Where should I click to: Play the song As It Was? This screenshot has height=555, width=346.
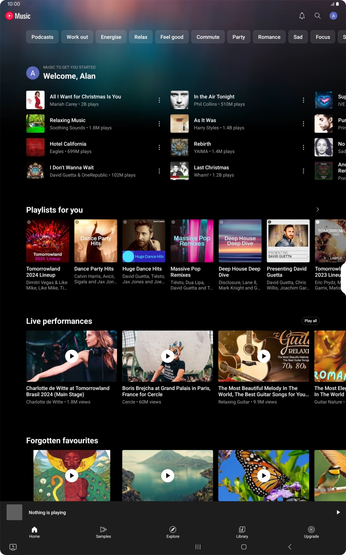(205, 124)
